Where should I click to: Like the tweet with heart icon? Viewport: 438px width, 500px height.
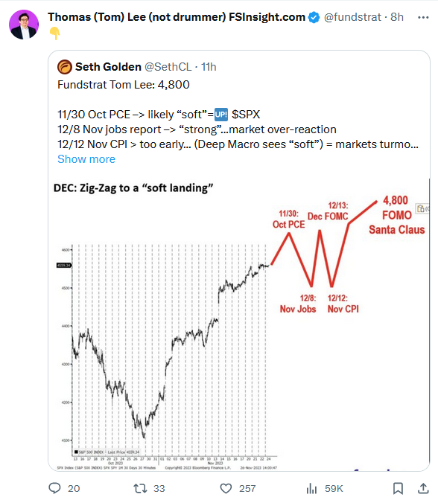pyautogui.click(x=226, y=488)
